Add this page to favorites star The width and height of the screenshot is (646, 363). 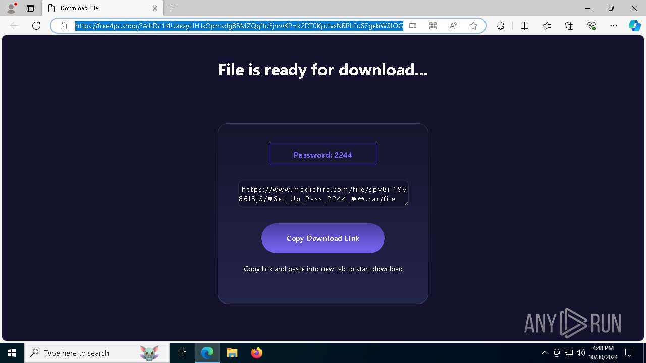tap(473, 26)
